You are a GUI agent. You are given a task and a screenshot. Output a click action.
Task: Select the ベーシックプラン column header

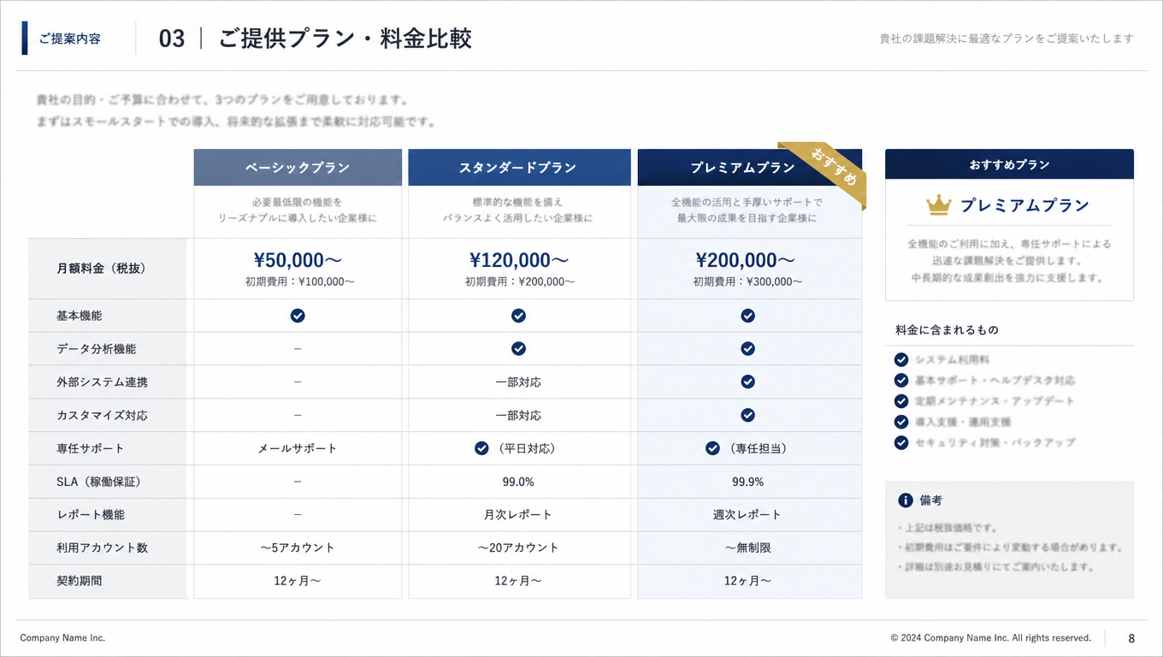click(298, 168)
